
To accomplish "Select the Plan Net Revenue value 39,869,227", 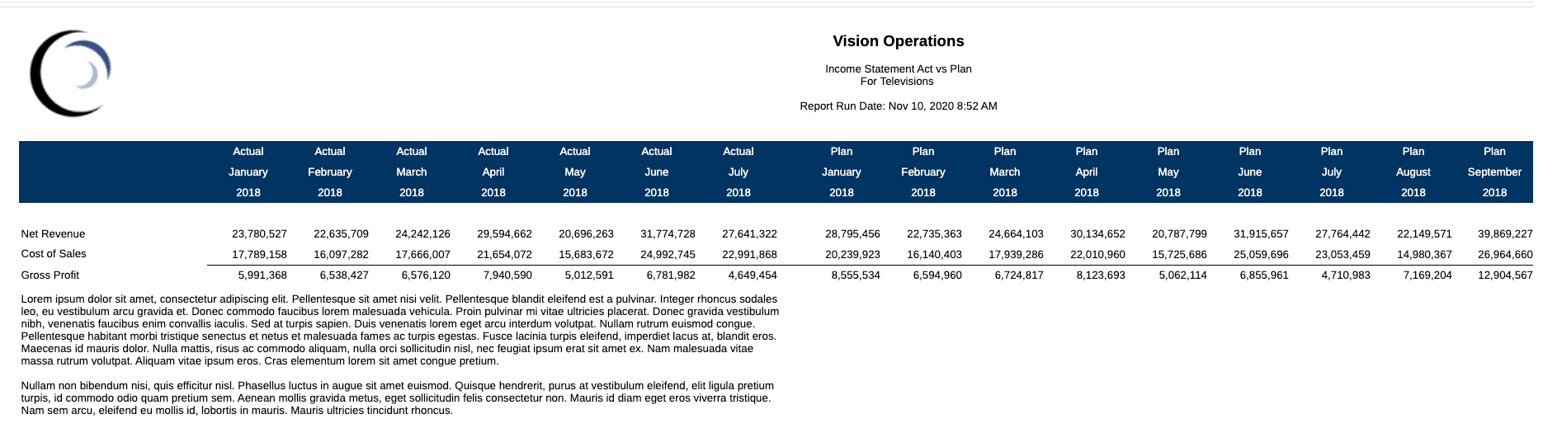I will pyautogui.click(x=1505, y=234).
